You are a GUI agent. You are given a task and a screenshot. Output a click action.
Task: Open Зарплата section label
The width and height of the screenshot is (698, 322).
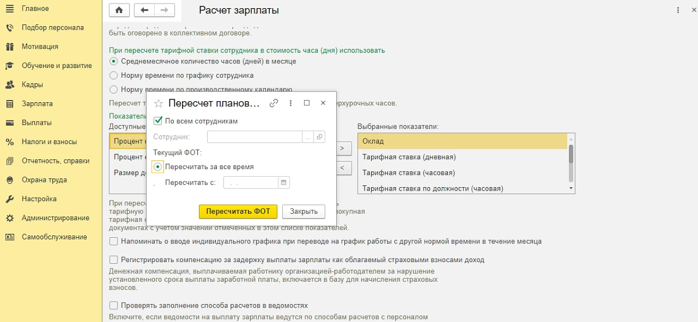click(37, 103)
